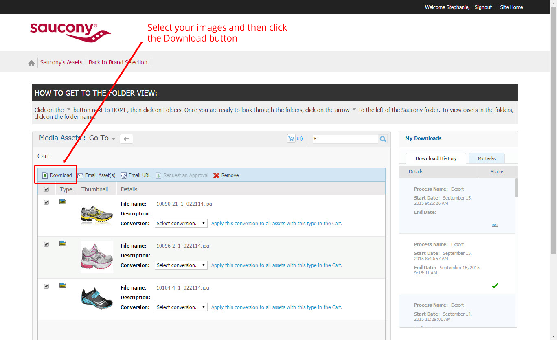This screenshot has height=340, width=557.
Task: Click Email URL in the toolbar
Action: tap(136, 175)
